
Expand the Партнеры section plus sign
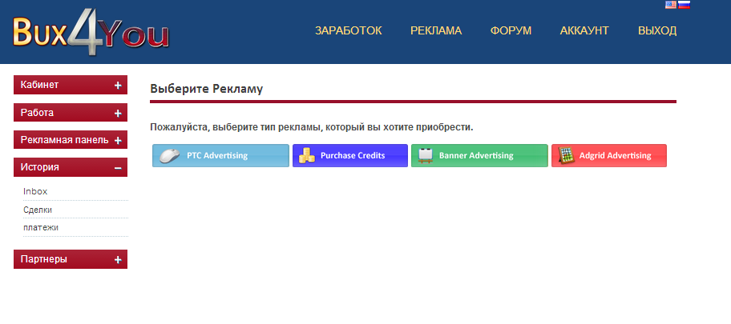[118, 260]
